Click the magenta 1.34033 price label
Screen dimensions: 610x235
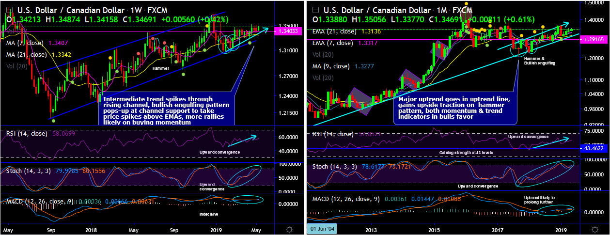(x=289, y=31)
